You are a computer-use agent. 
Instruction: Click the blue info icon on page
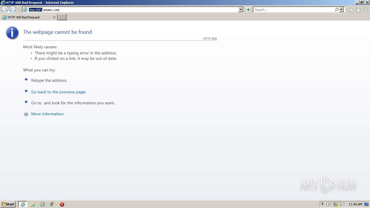[12, 33]
